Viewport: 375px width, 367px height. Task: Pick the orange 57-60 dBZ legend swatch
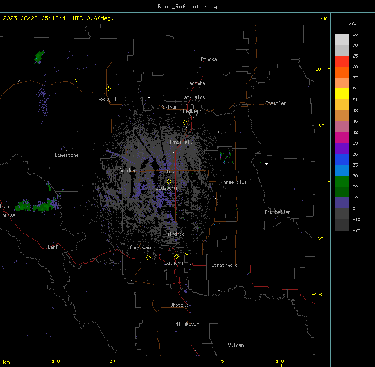coord(342,72)
